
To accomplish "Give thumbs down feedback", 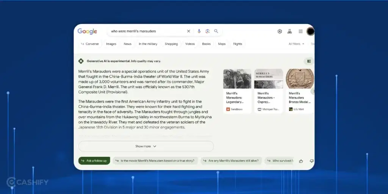I will tap(311, 161).
